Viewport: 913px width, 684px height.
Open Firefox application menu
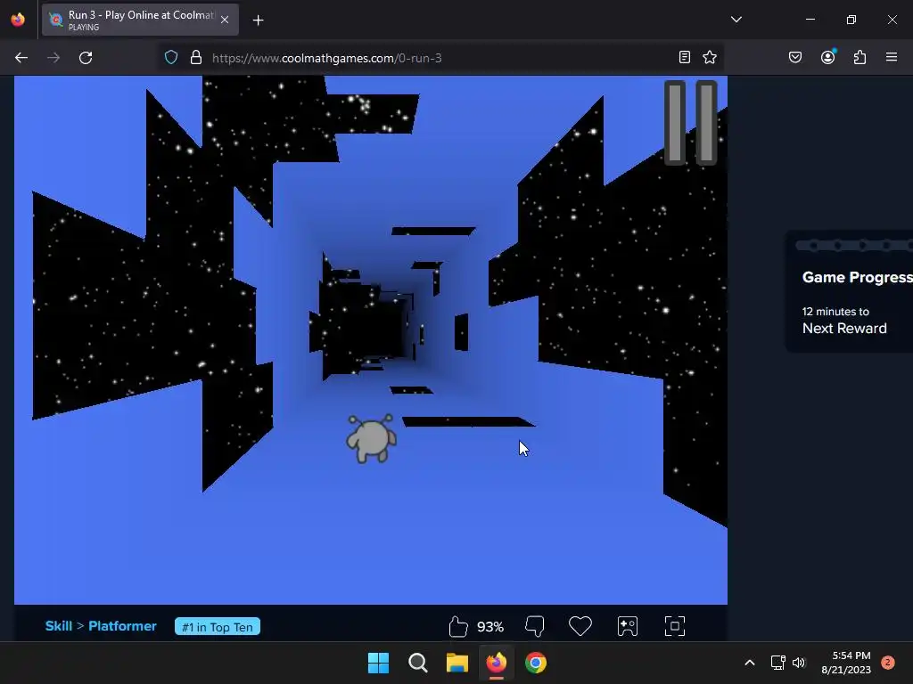pyautogui.click(x=892, y=57)
